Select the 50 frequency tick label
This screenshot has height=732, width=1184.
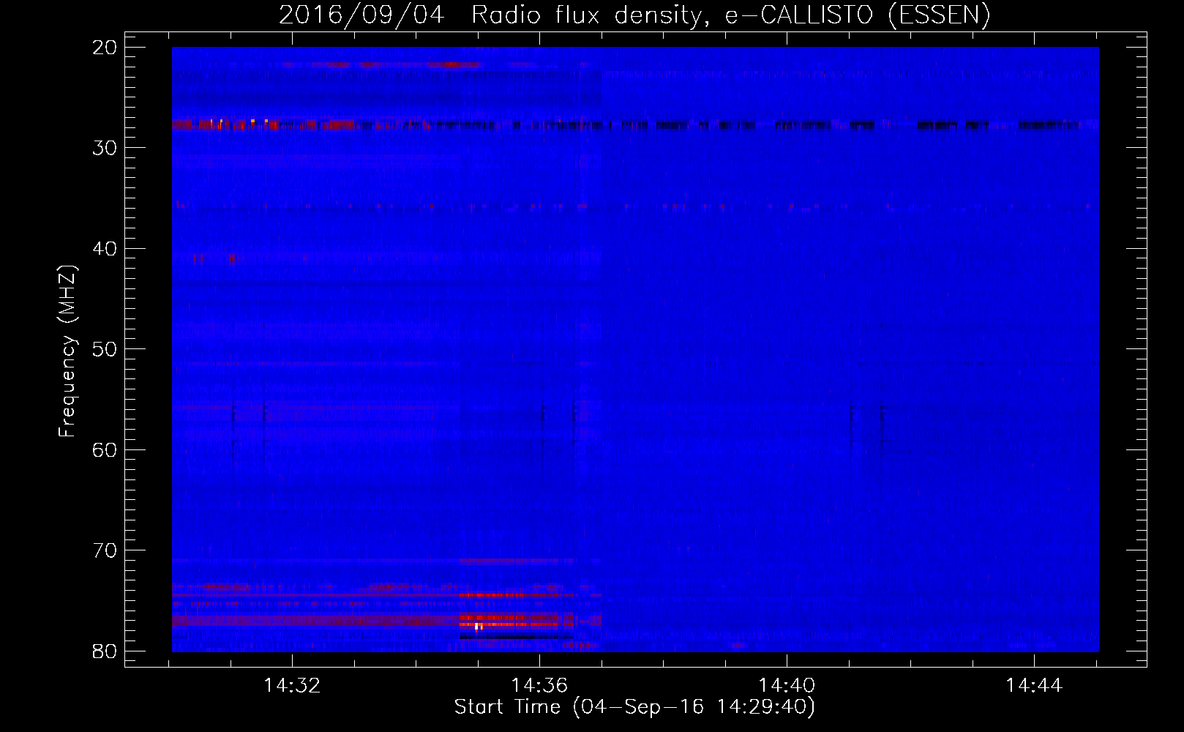(105, 349)
